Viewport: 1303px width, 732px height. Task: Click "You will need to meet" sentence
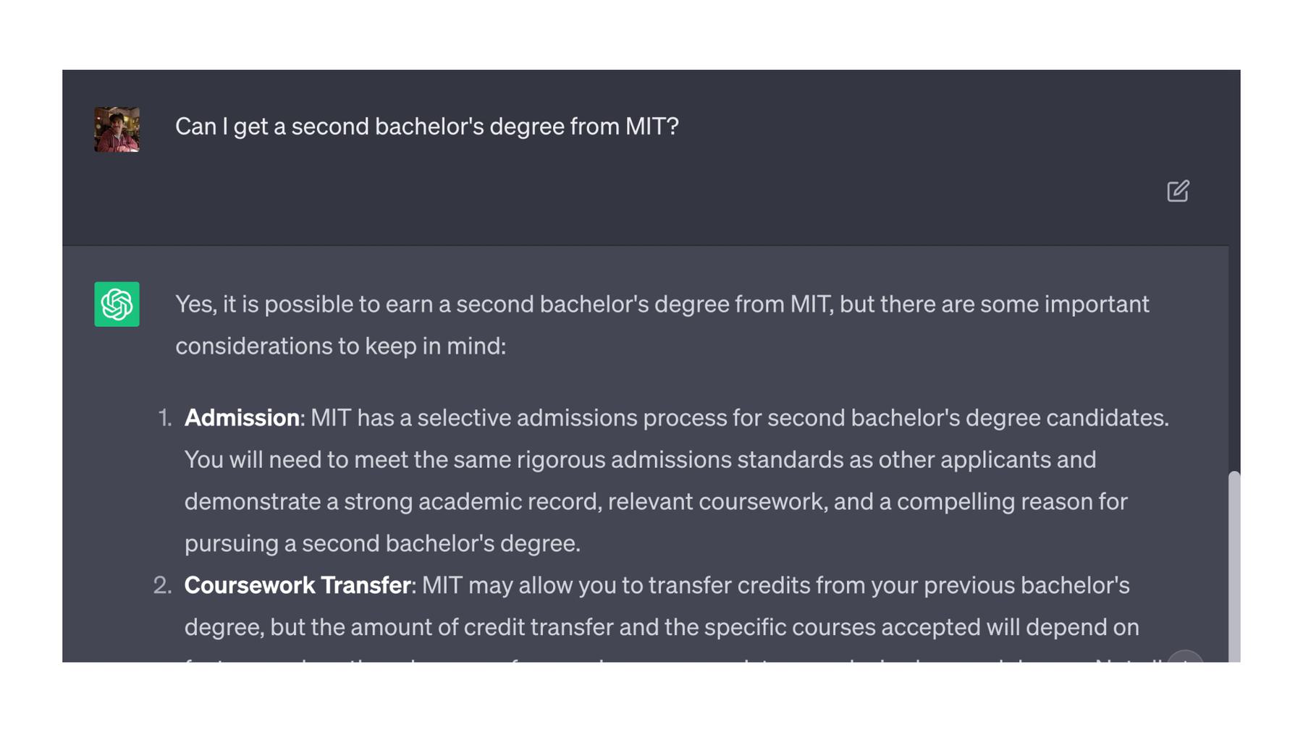tap(640, 460)
